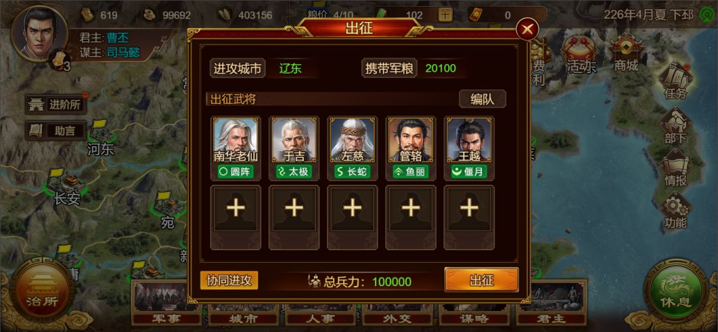This screenshot has width=718, height=332.
Task: Click the 编队 formation button
Action: click(x=482, y=99)
